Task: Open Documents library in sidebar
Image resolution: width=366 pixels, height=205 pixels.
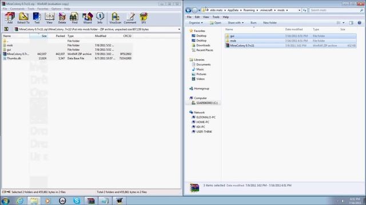Action: [x=201, y=64]
